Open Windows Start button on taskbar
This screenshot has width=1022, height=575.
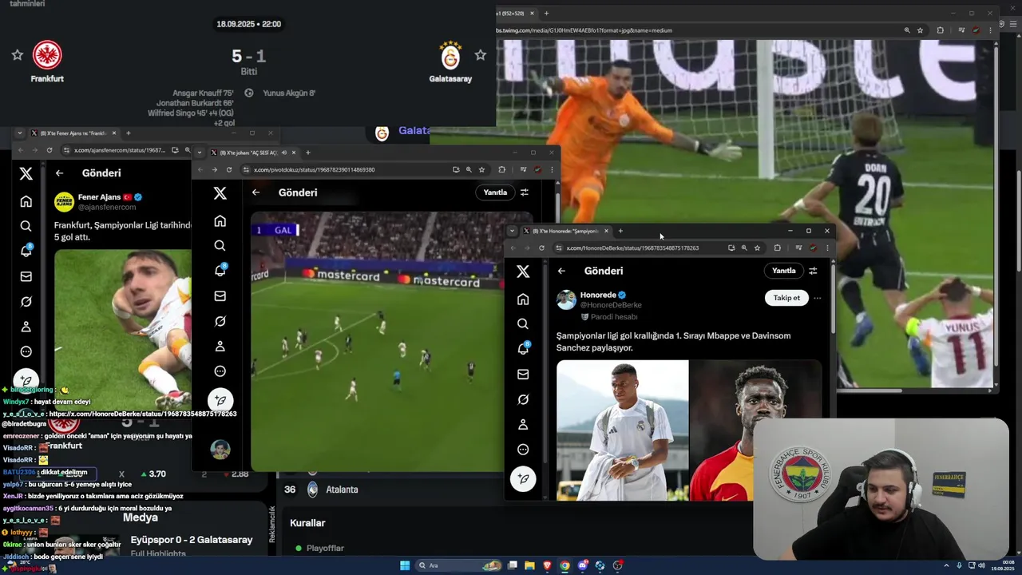click(405, 565)
